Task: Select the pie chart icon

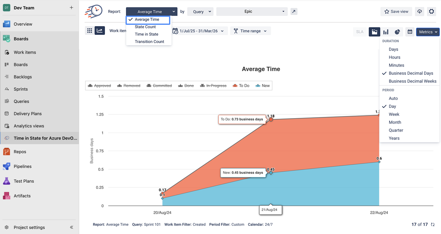Action: pos(397,32)
